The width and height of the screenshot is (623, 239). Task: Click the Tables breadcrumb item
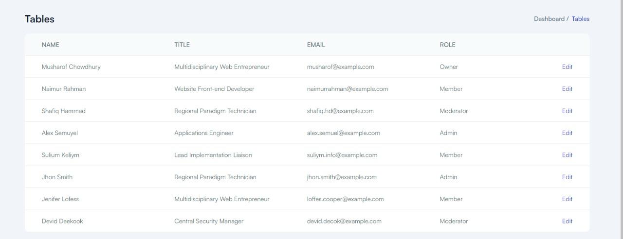click(580, 19)
